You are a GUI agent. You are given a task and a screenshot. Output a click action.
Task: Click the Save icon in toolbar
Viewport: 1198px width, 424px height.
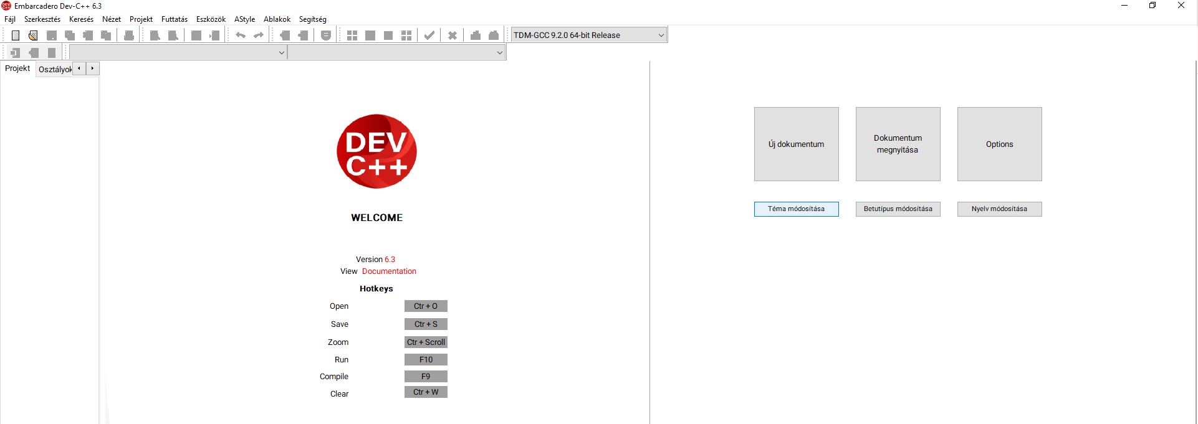(x=52, y=35)
